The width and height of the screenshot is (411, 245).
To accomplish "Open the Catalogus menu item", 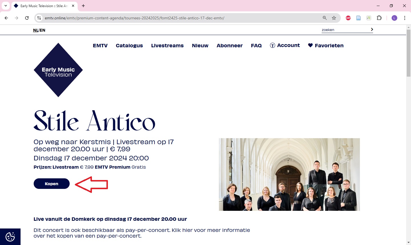I will click(129, 46).
